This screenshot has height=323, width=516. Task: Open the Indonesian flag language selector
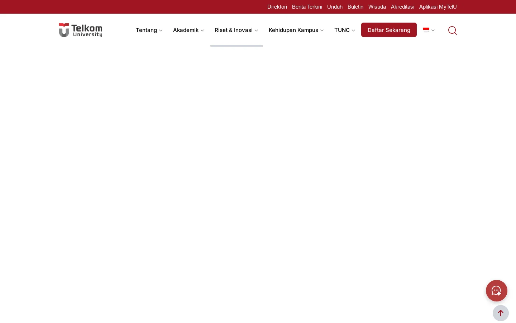pyautogui.click(x=429, y=30)
